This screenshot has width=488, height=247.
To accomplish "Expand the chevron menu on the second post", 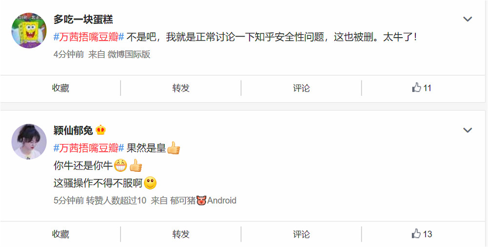I will tap(468, 130).
